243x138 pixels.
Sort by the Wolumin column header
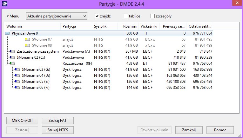tap(32, 26)
